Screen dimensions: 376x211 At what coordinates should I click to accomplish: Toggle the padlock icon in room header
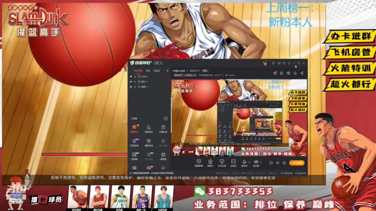click(x=282, y=73)
